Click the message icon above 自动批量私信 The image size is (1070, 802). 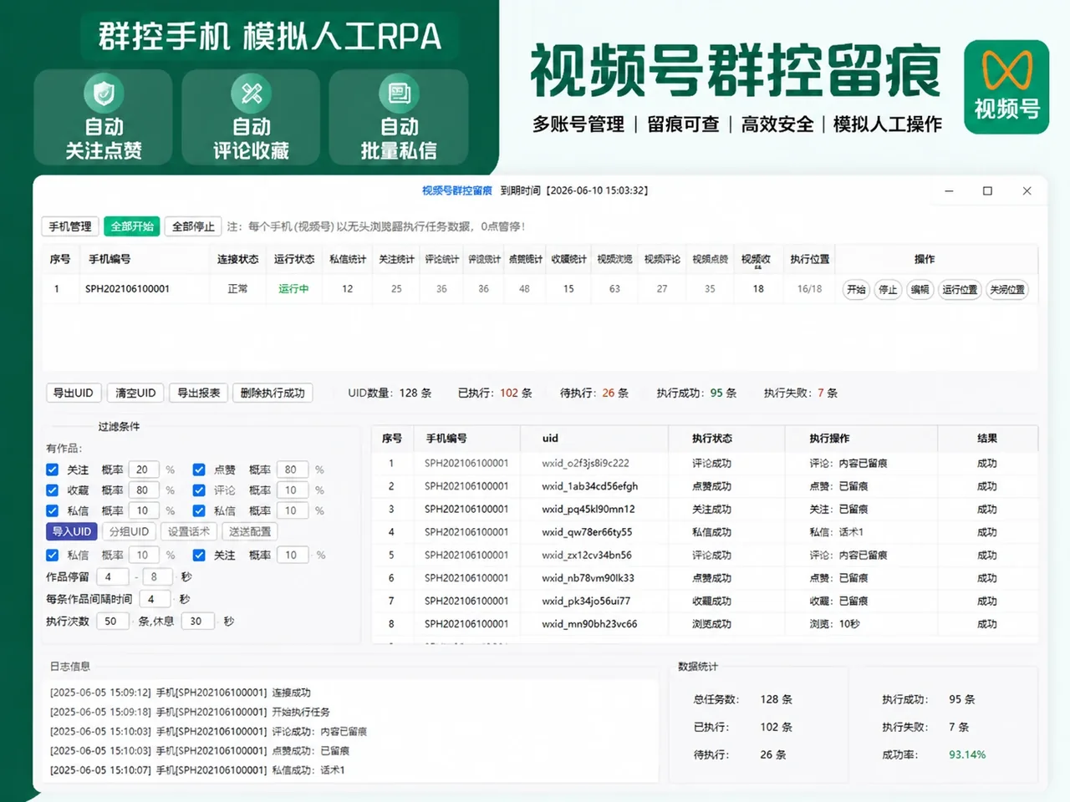[x=399, y=93]
